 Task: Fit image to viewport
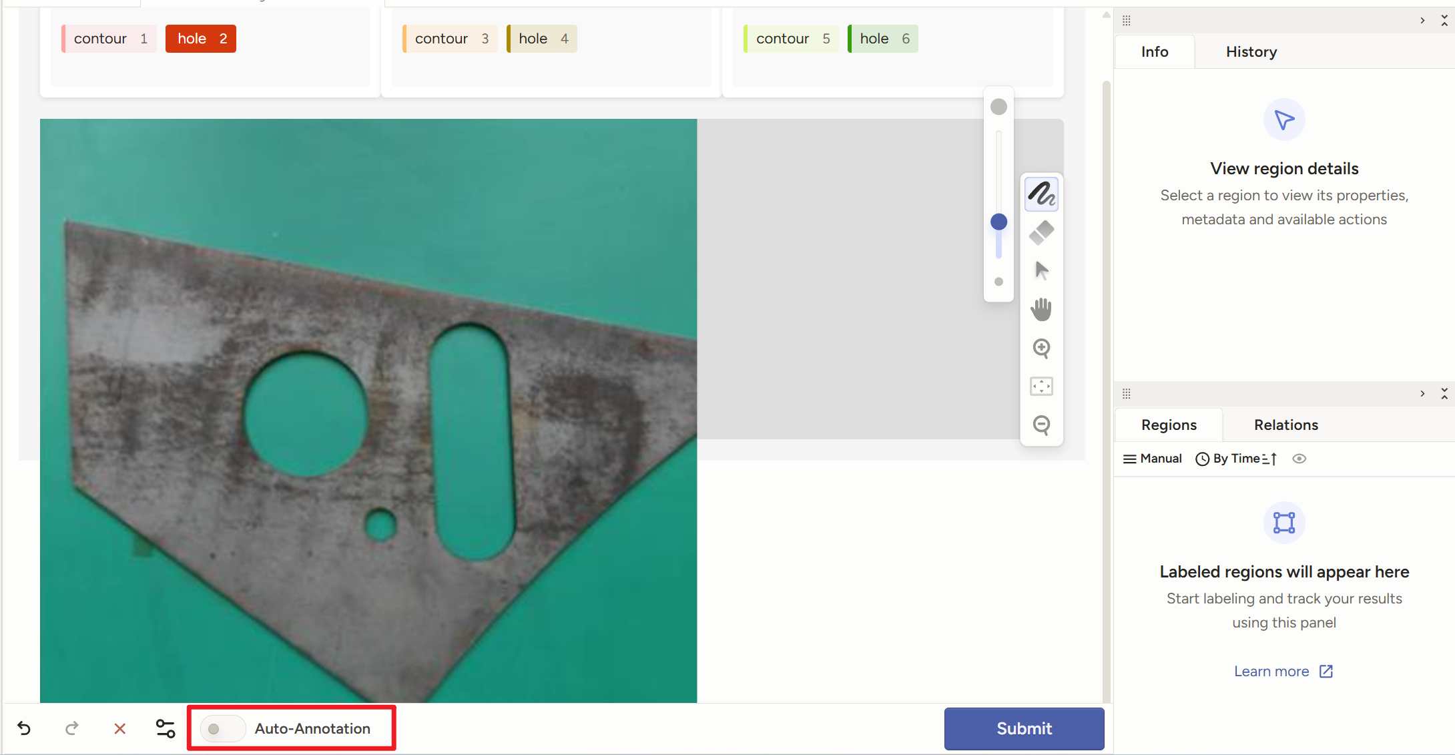1041,387
